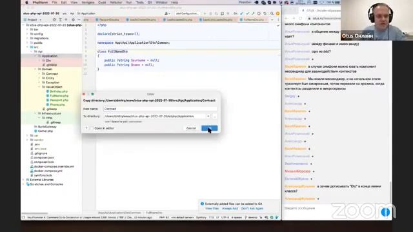Edit the To directory path field
This screenshot has height=232, width=413.
click(154, 116)
